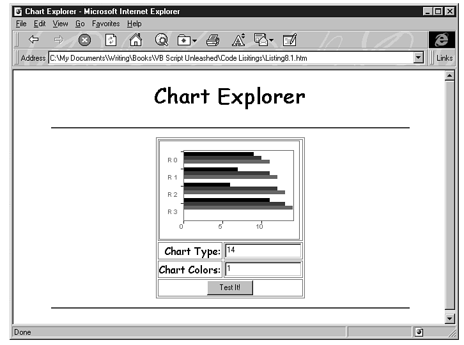Click the Internet Explorer logo icon

coord(442,40)
